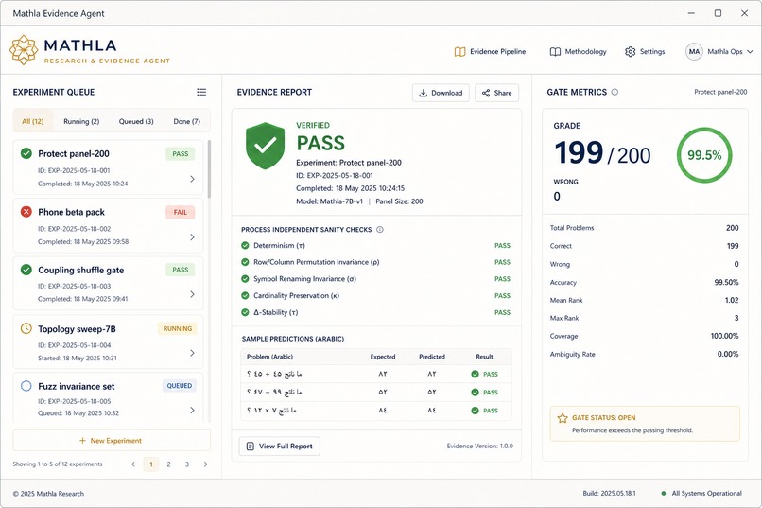Click the experiment queue scrollbar
762x508 pixels.
pos(209,169)
